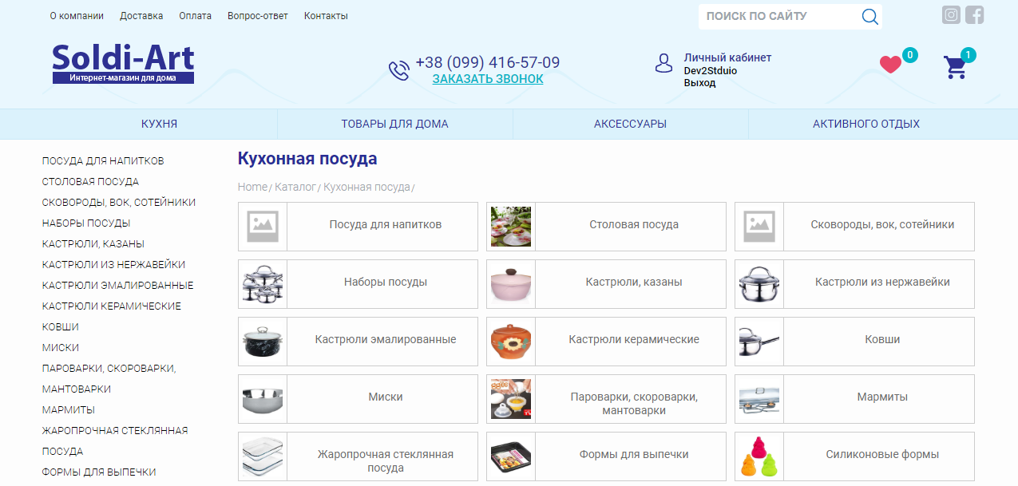Open the АКСЕССУАРЫ menu
The width and height of the screenshot is (1018, 486).
(x=630, y=124)
